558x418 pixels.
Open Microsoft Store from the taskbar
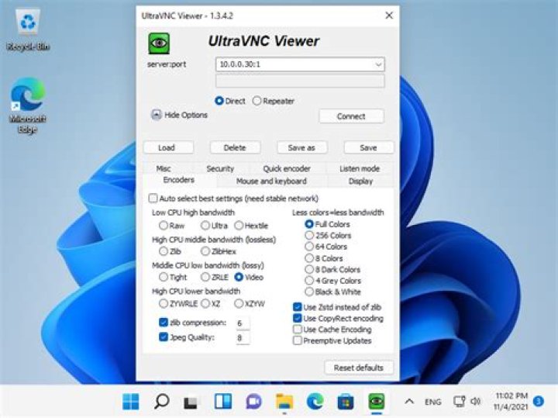(346, 401)
